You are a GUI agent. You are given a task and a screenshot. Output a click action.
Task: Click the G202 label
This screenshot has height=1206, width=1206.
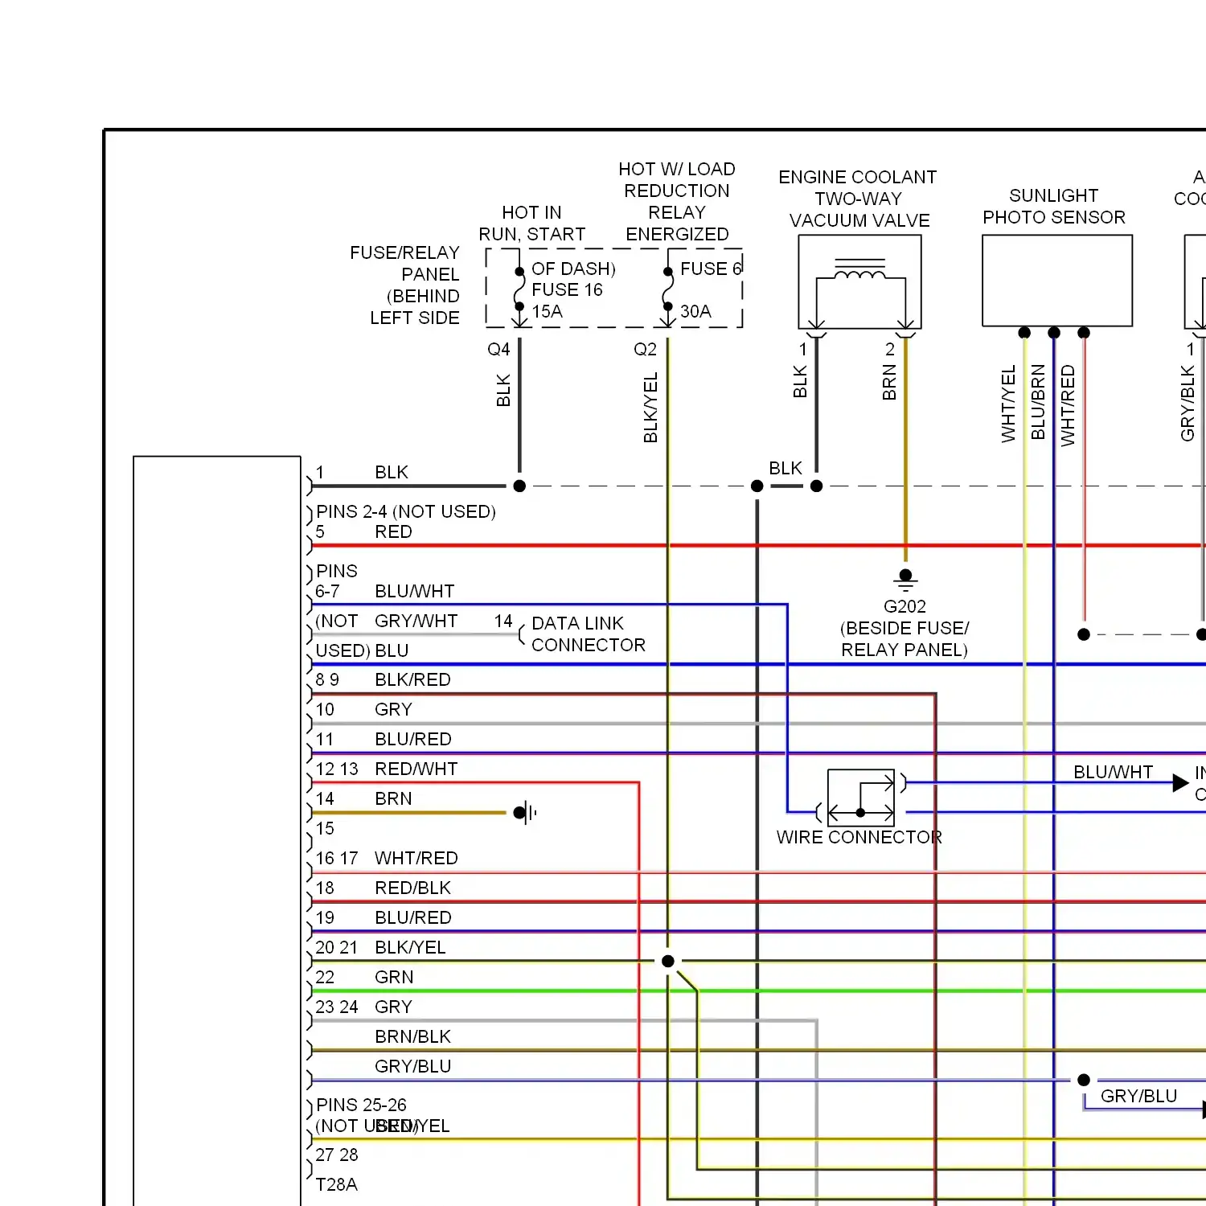(904, 606)
